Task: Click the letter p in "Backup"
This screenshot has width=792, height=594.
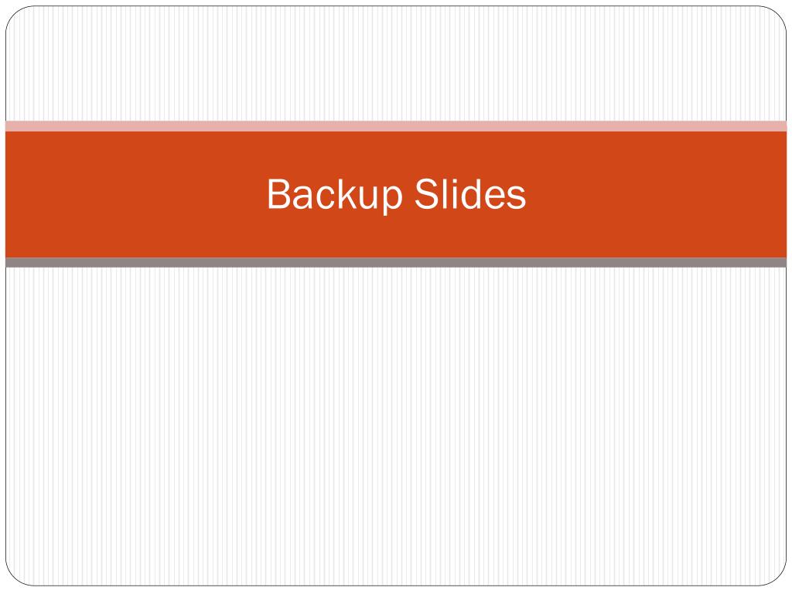Action: point(392,200)
